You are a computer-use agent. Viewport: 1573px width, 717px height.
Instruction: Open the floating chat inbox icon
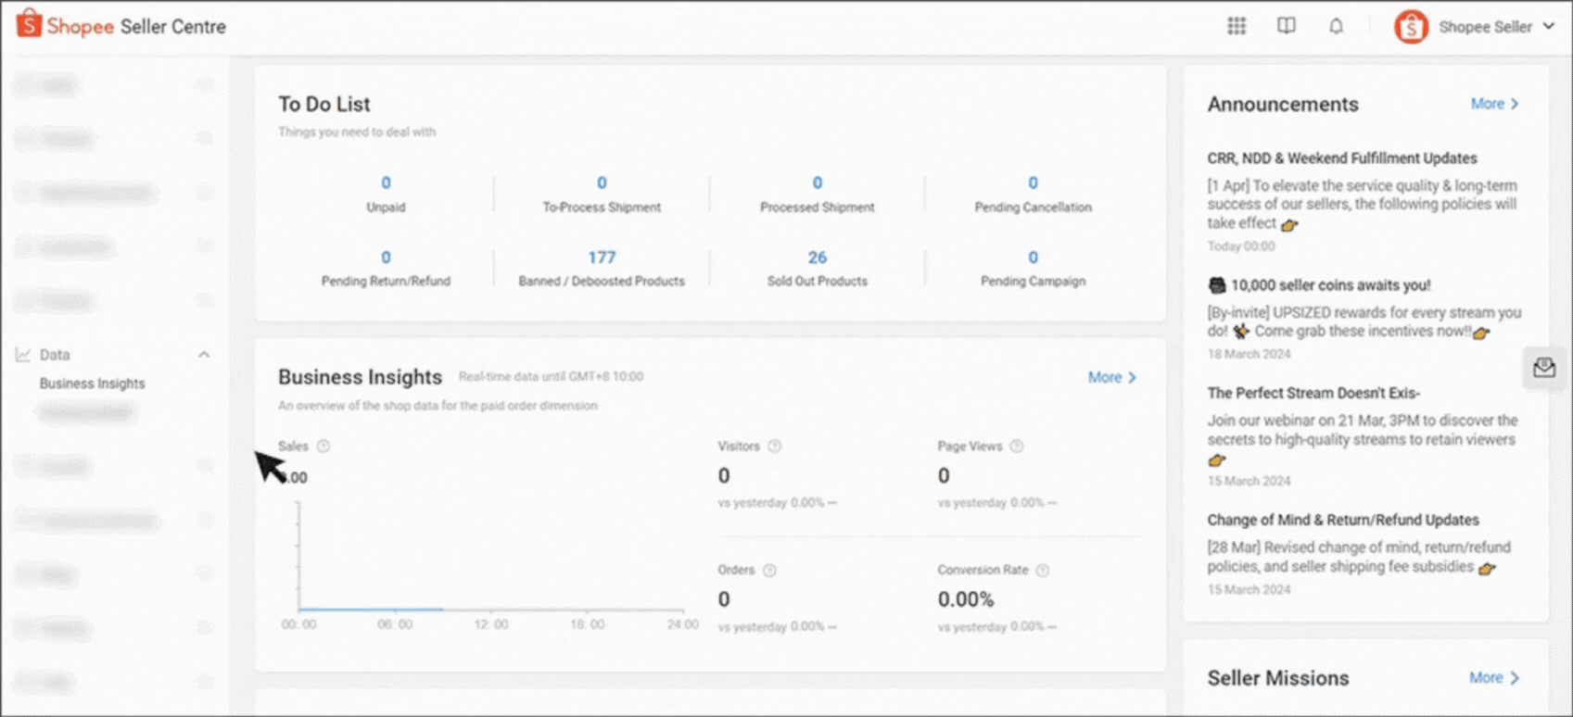1544,368
